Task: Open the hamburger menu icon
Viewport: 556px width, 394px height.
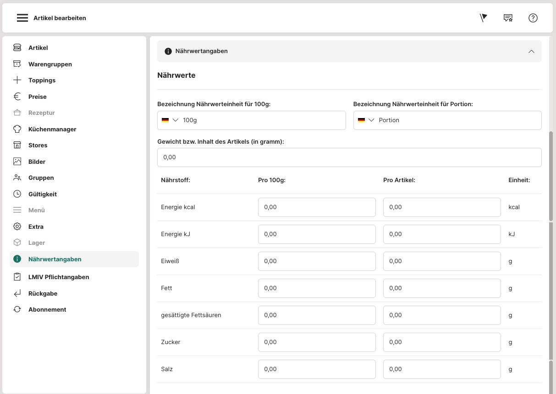Action: pos(22,18)
